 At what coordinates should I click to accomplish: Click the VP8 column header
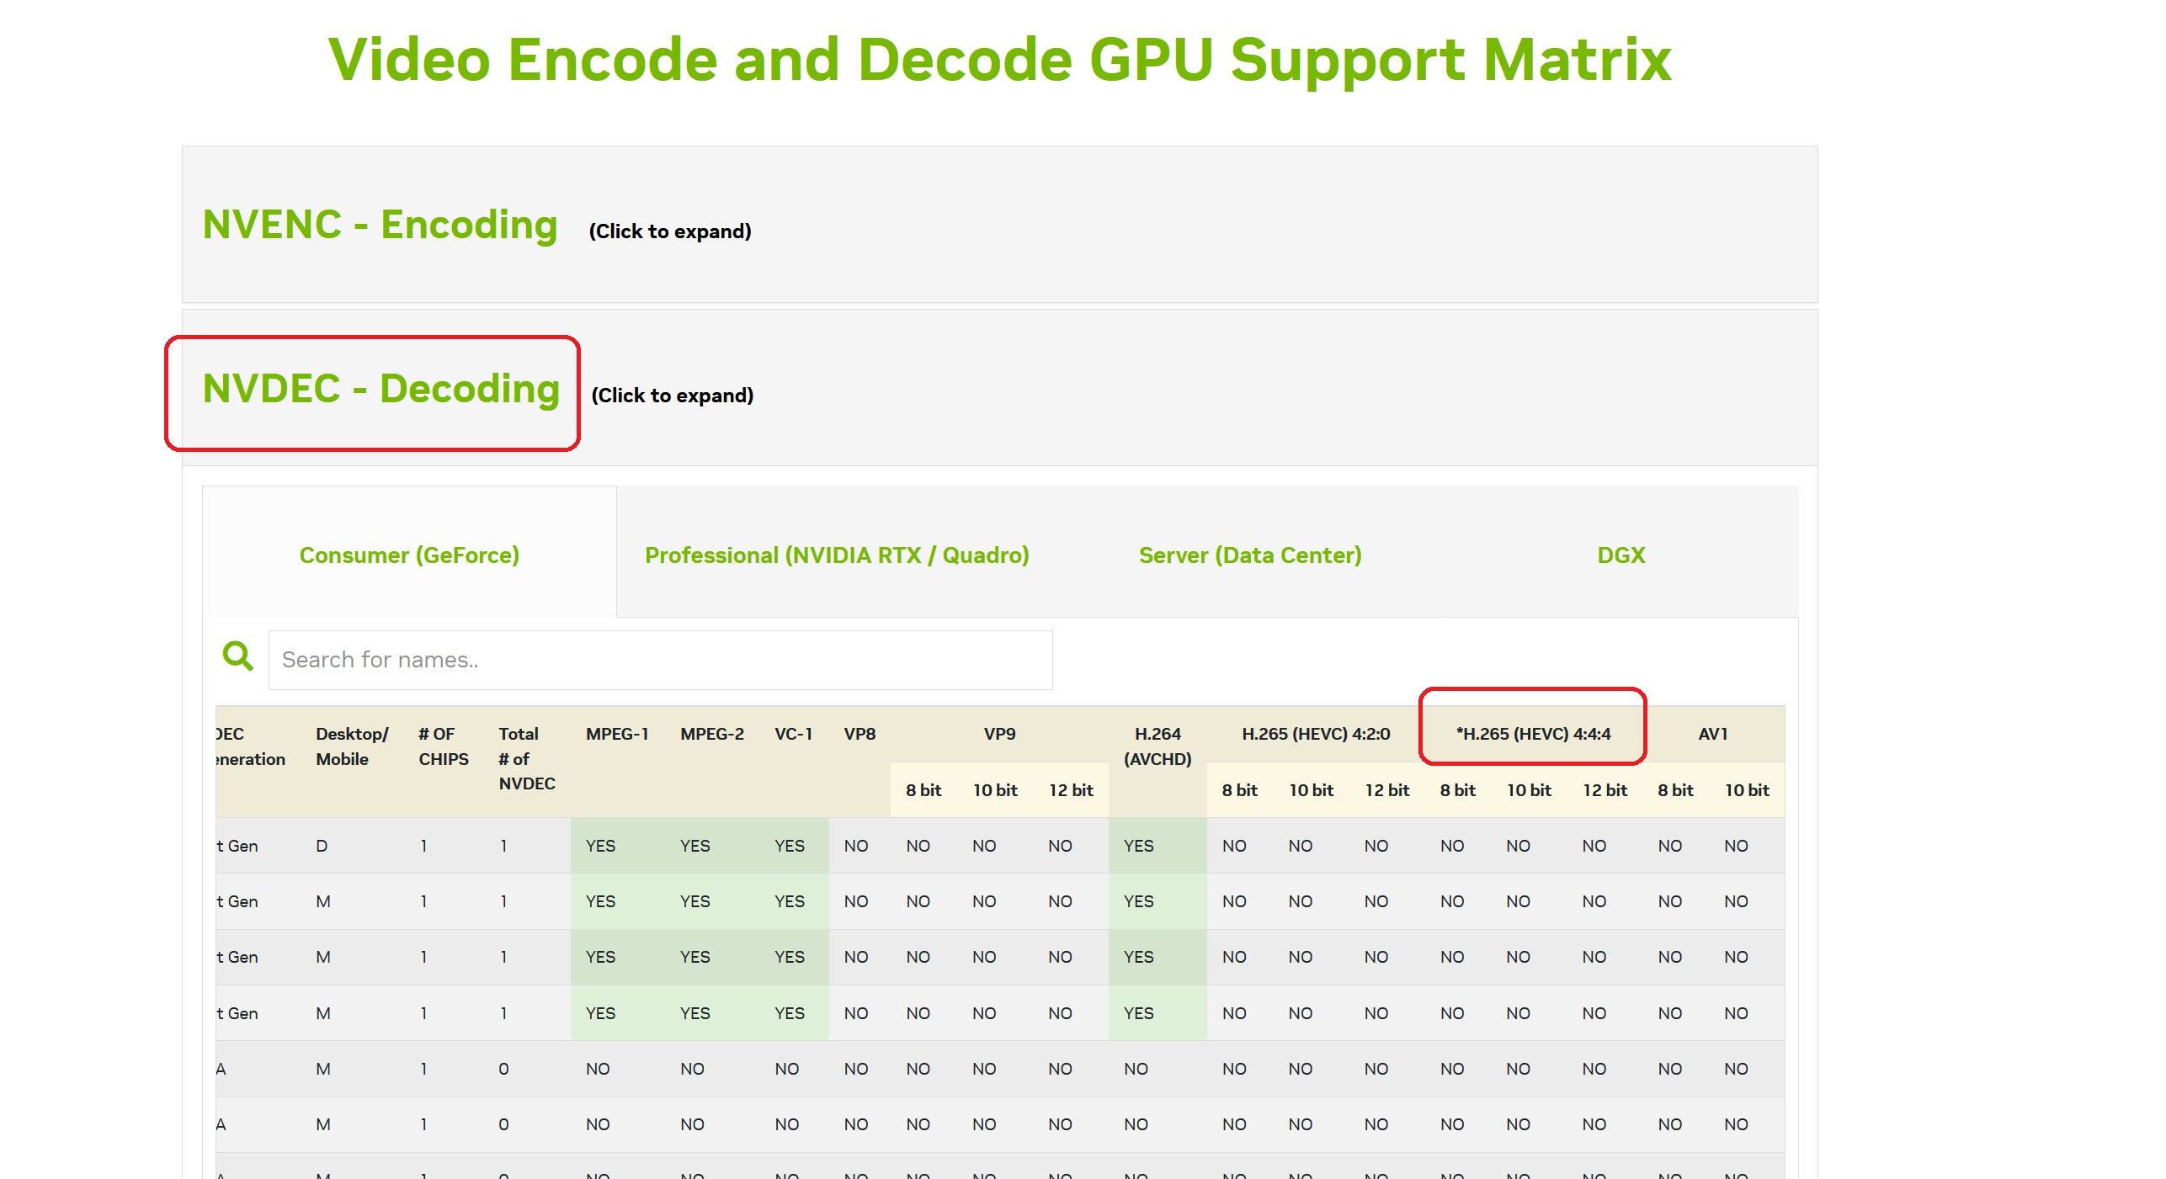pos(859,734)
